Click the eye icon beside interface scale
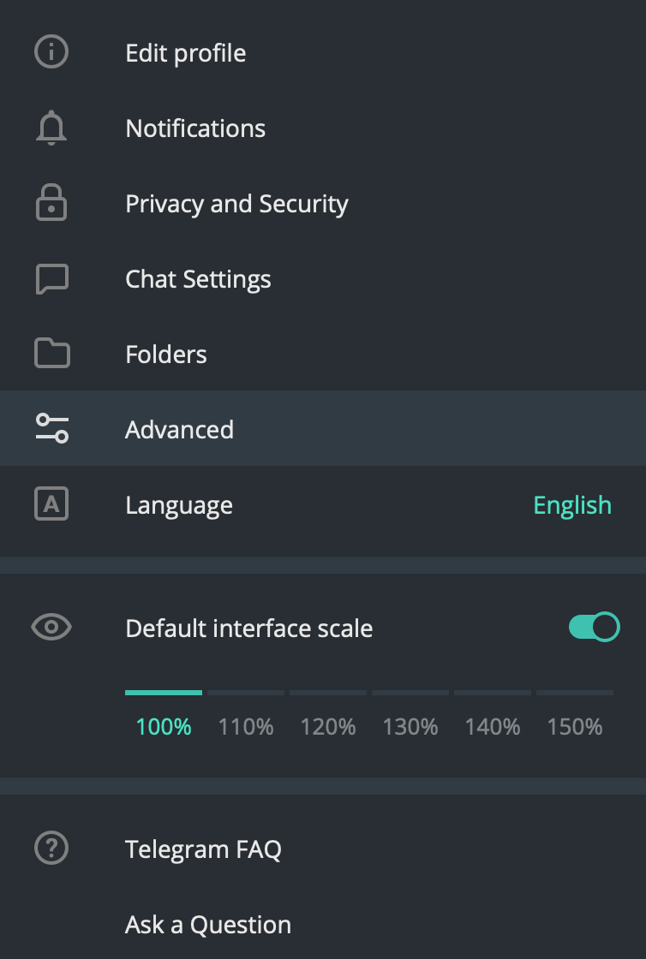646x959 pixels. click(x=51, y=628)
